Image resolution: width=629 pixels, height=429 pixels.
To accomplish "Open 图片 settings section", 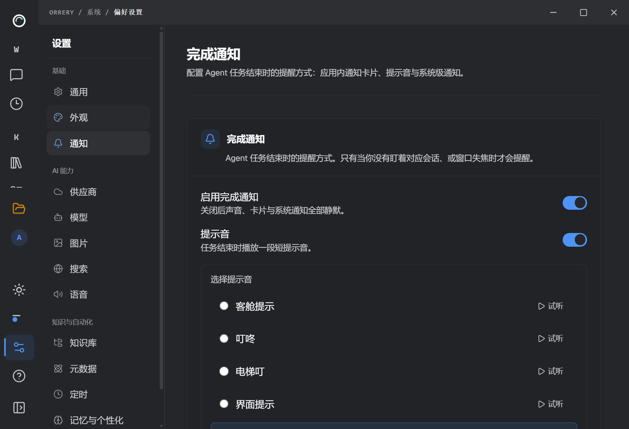I will [98, 243].
